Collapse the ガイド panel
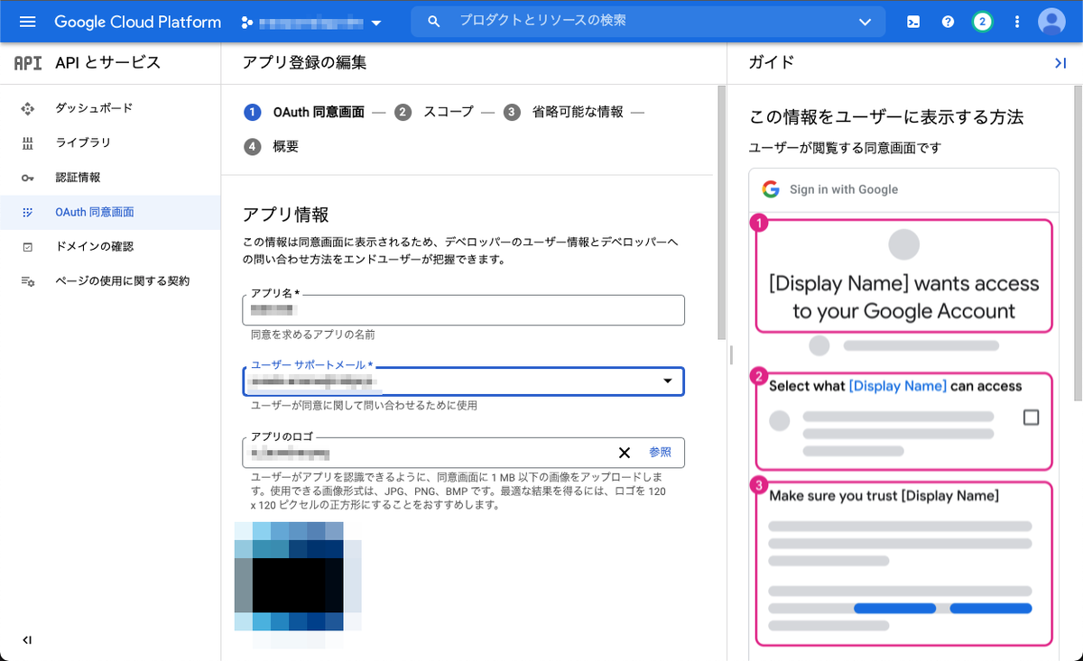 1060,63
